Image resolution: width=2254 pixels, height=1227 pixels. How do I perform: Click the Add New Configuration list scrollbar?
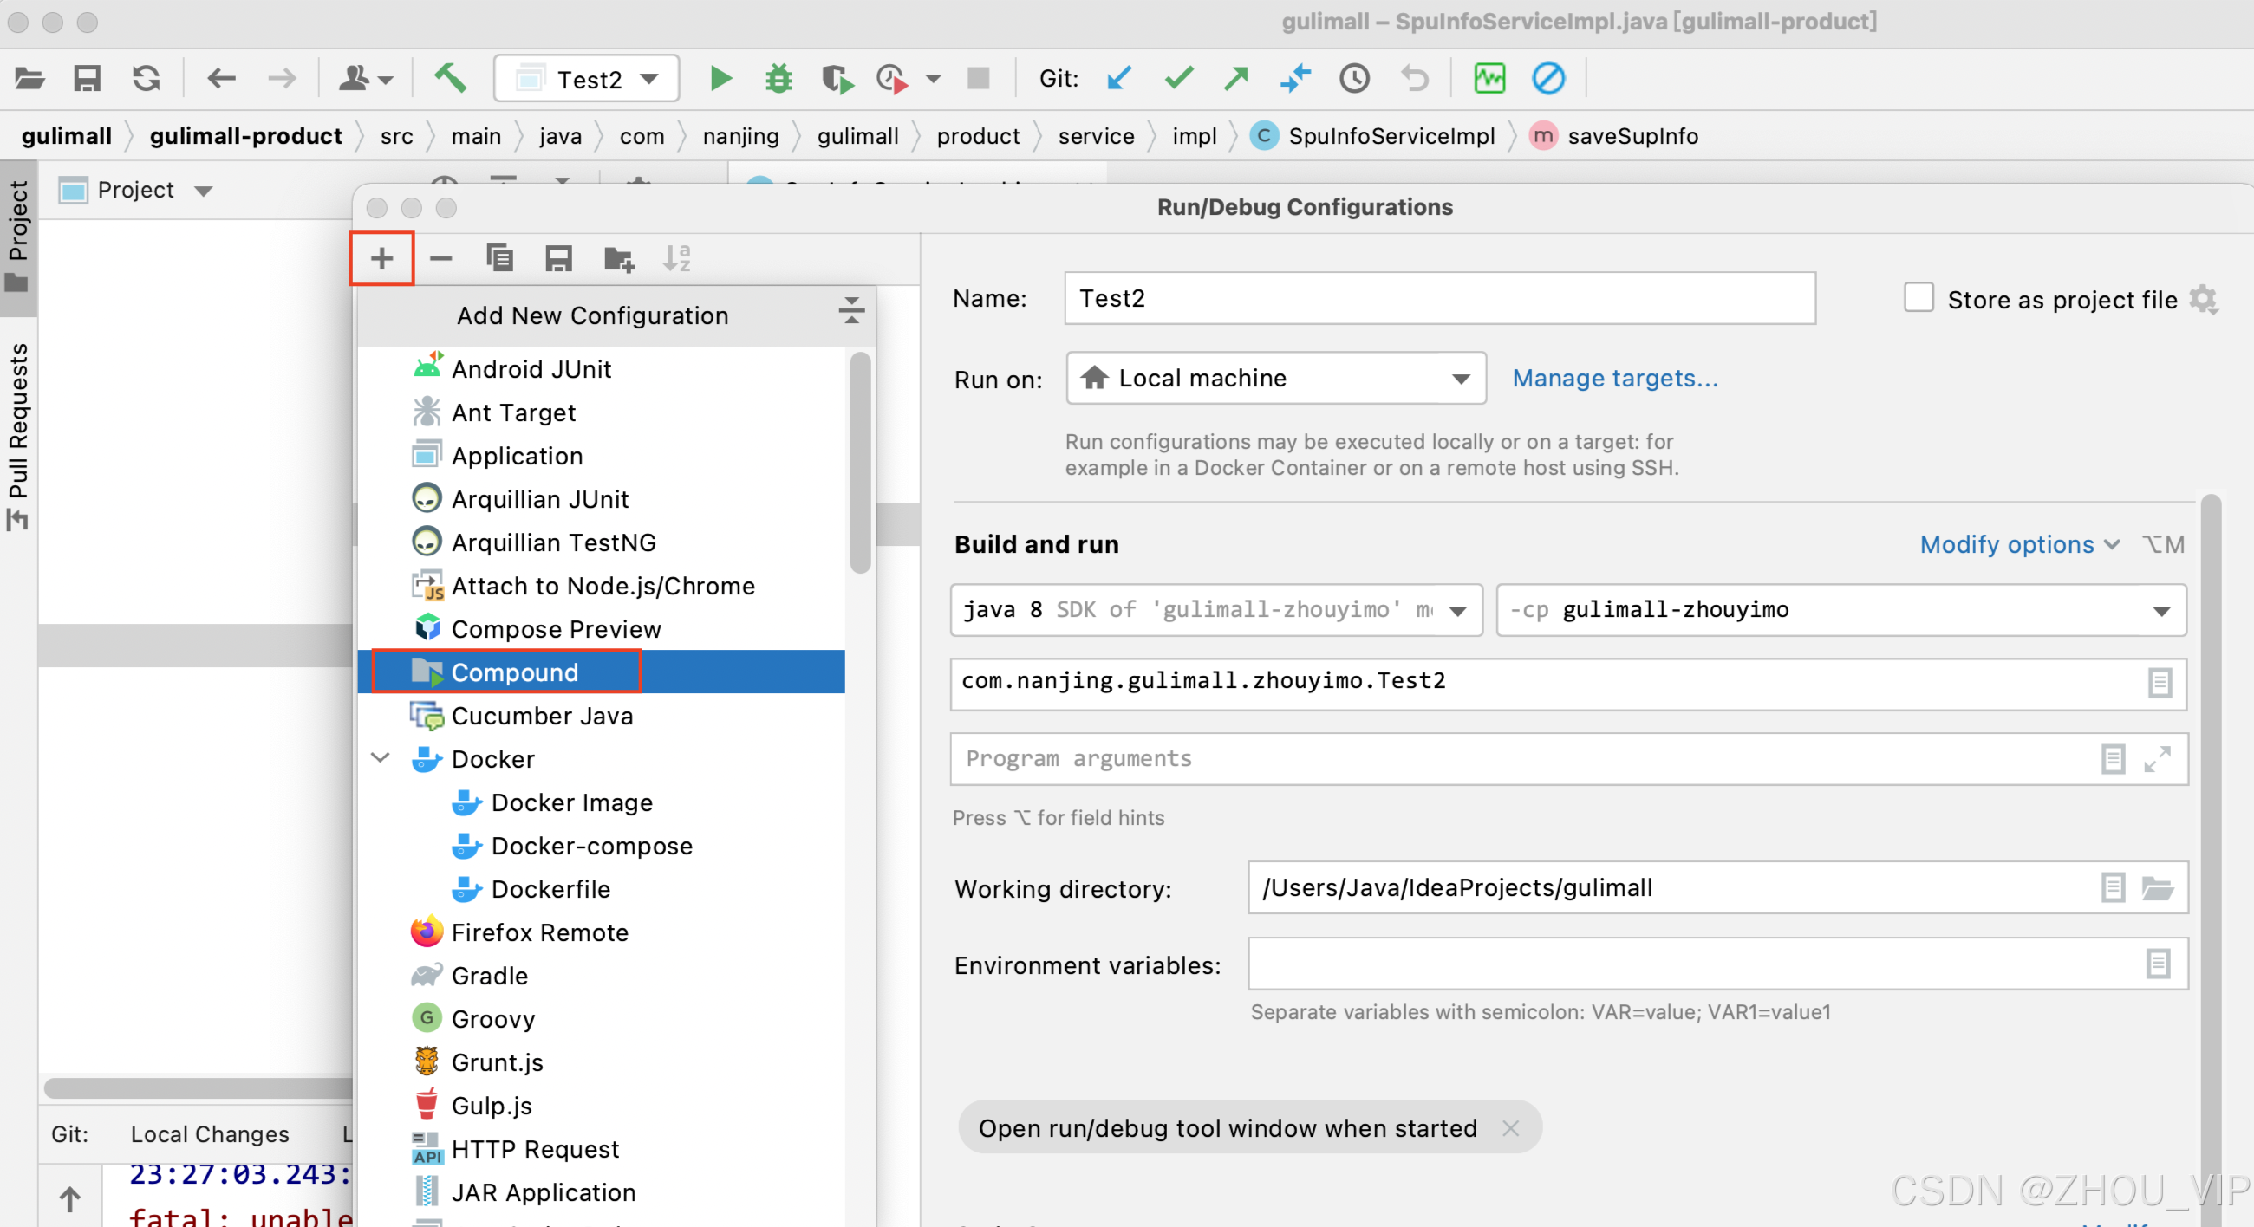(859, 464)
